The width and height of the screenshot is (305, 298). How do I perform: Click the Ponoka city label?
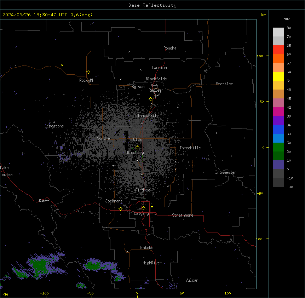click(x=170, y=48)
